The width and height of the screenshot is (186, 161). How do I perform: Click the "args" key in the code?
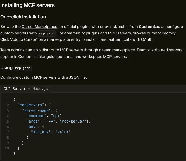(x=33, y=121)
